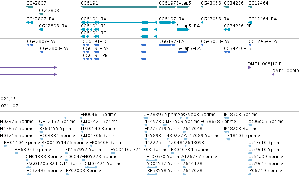Select the GM04306.3prime EST label
This screenshot has height=176, width=299.
pyautogui.click(x=99, y=136)
